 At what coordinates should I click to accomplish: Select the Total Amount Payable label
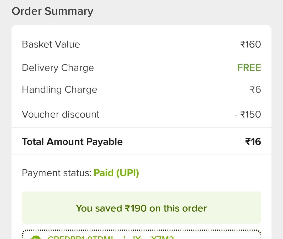pos(72,142)
